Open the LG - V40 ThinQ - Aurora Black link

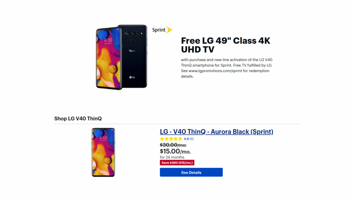216,132
